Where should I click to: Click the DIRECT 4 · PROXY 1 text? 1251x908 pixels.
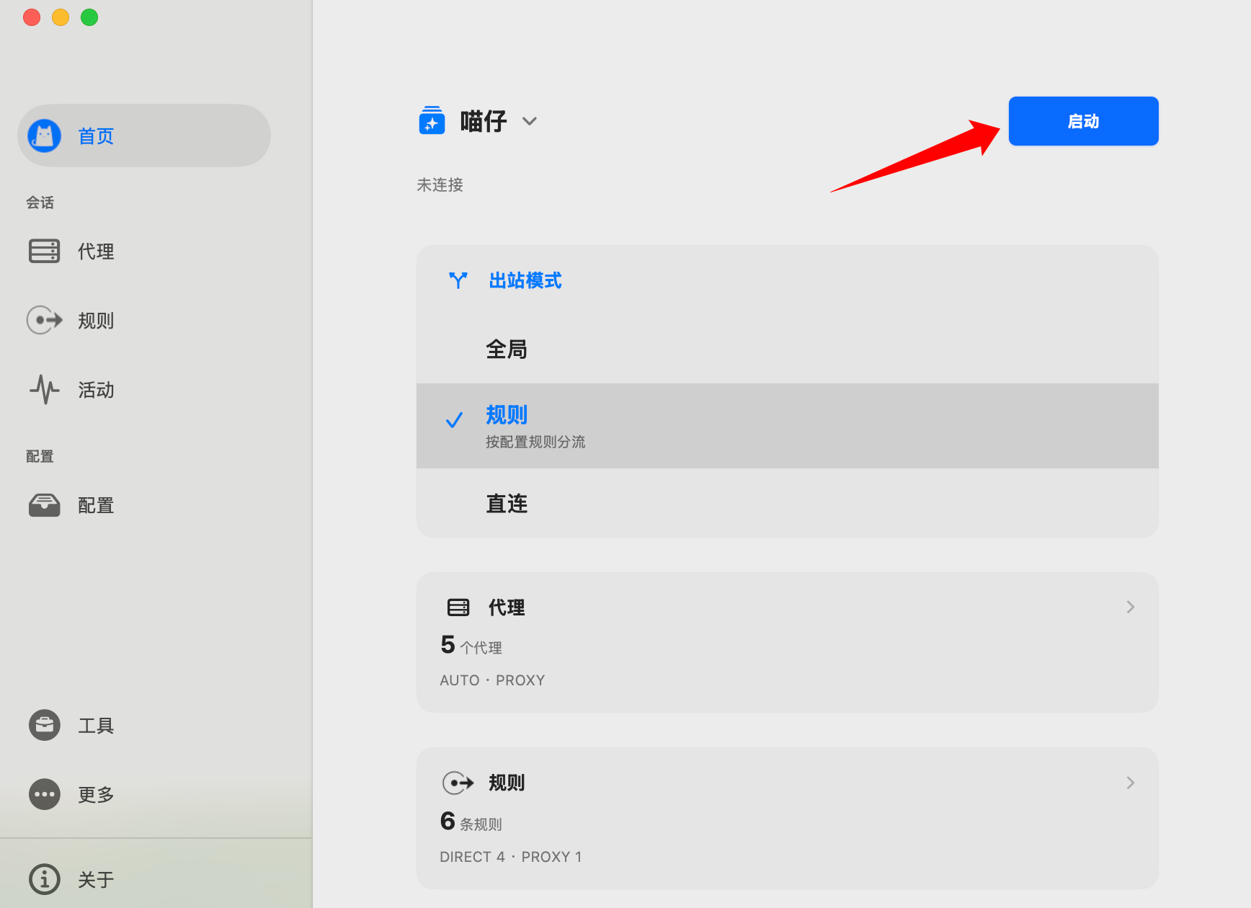(x=511, y=857)
